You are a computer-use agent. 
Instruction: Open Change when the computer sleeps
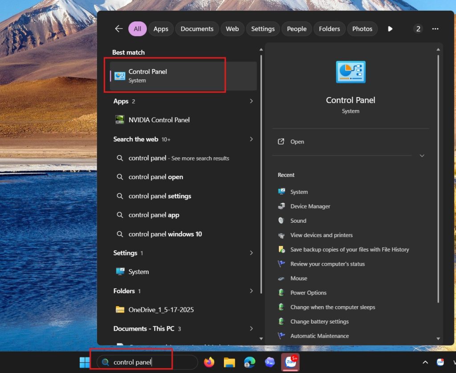pyautogui.click(x=333, y=307)
